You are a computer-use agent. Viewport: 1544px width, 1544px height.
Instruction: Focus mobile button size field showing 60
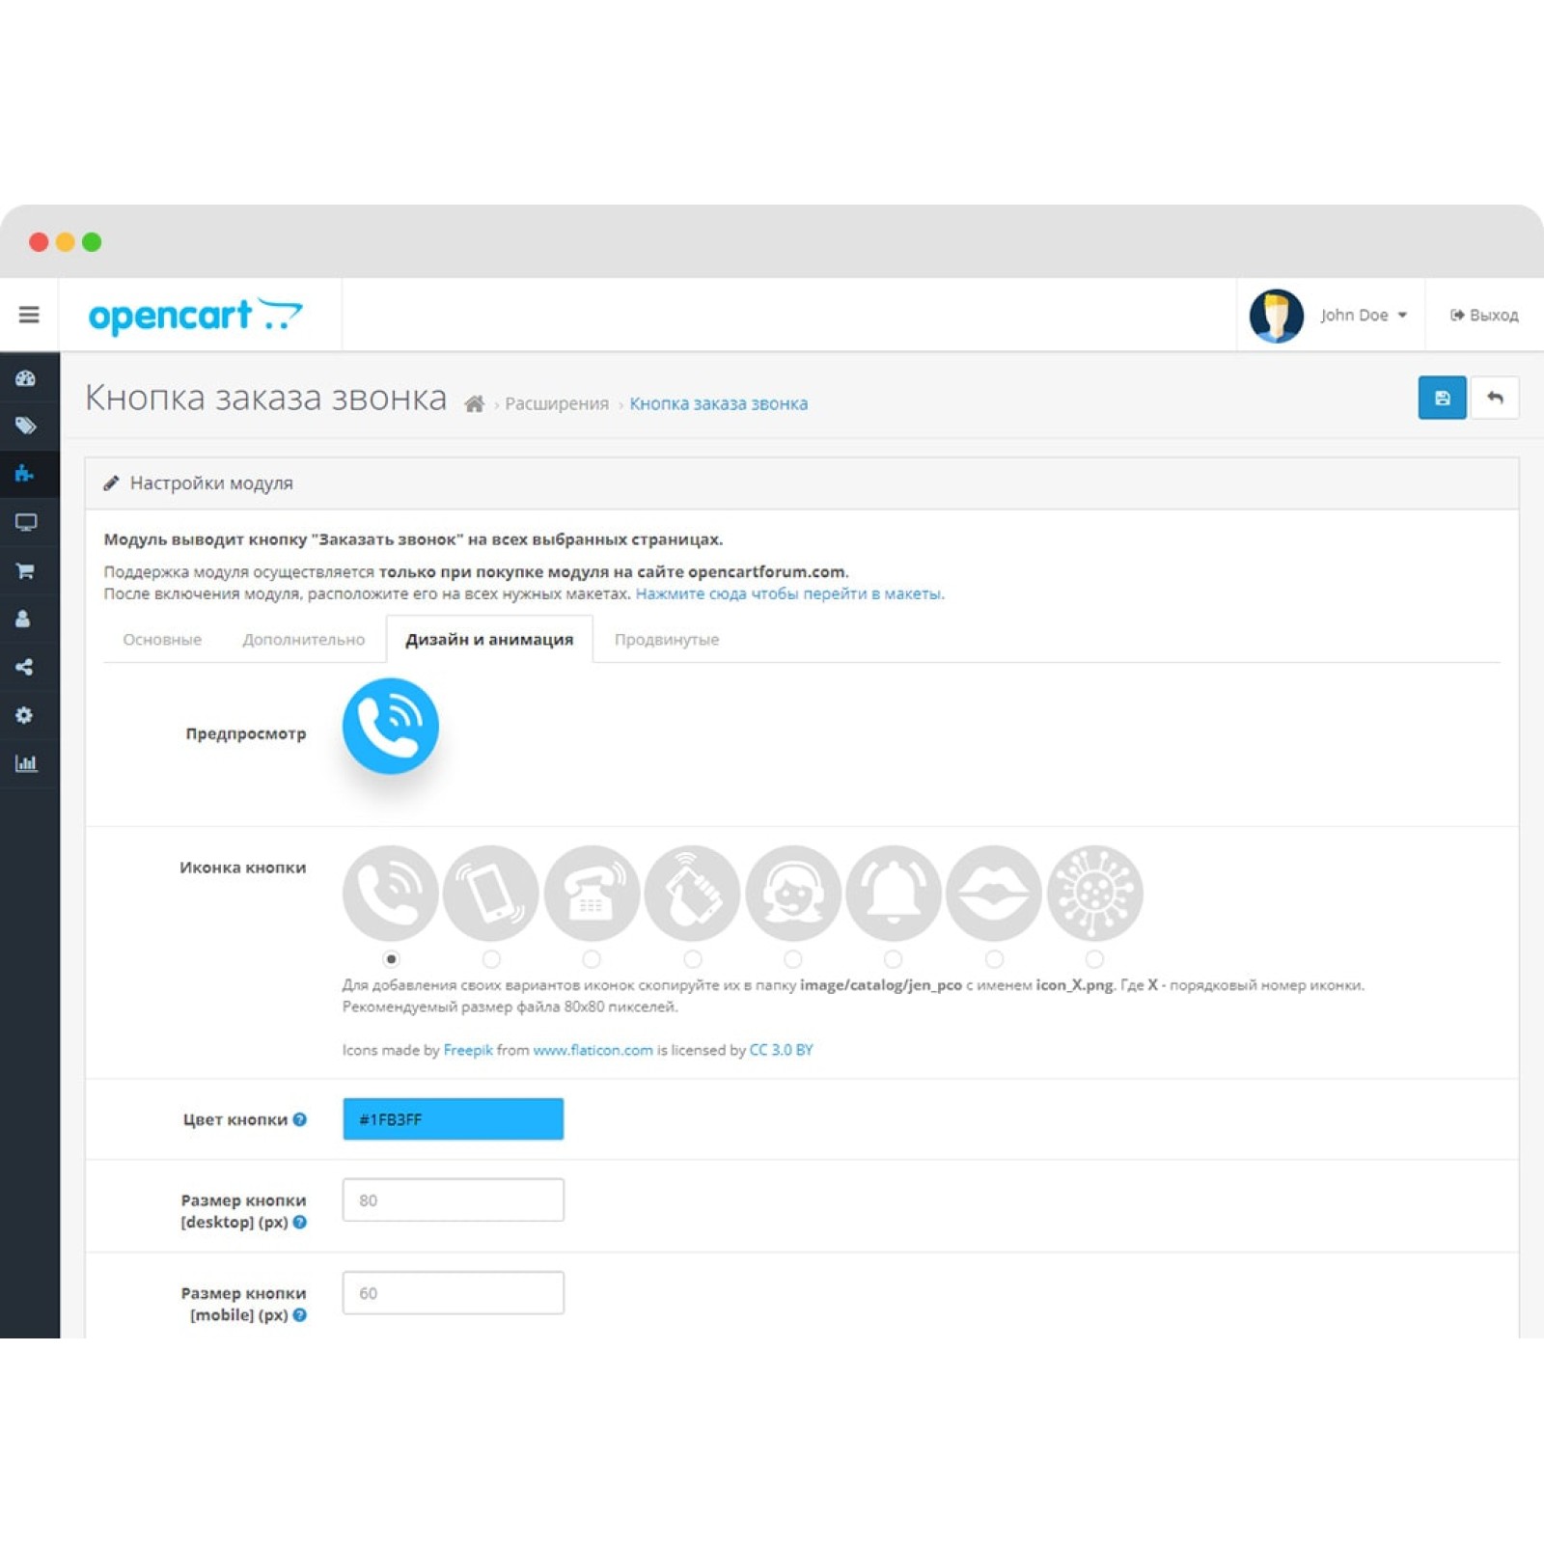coord(453,1293)
